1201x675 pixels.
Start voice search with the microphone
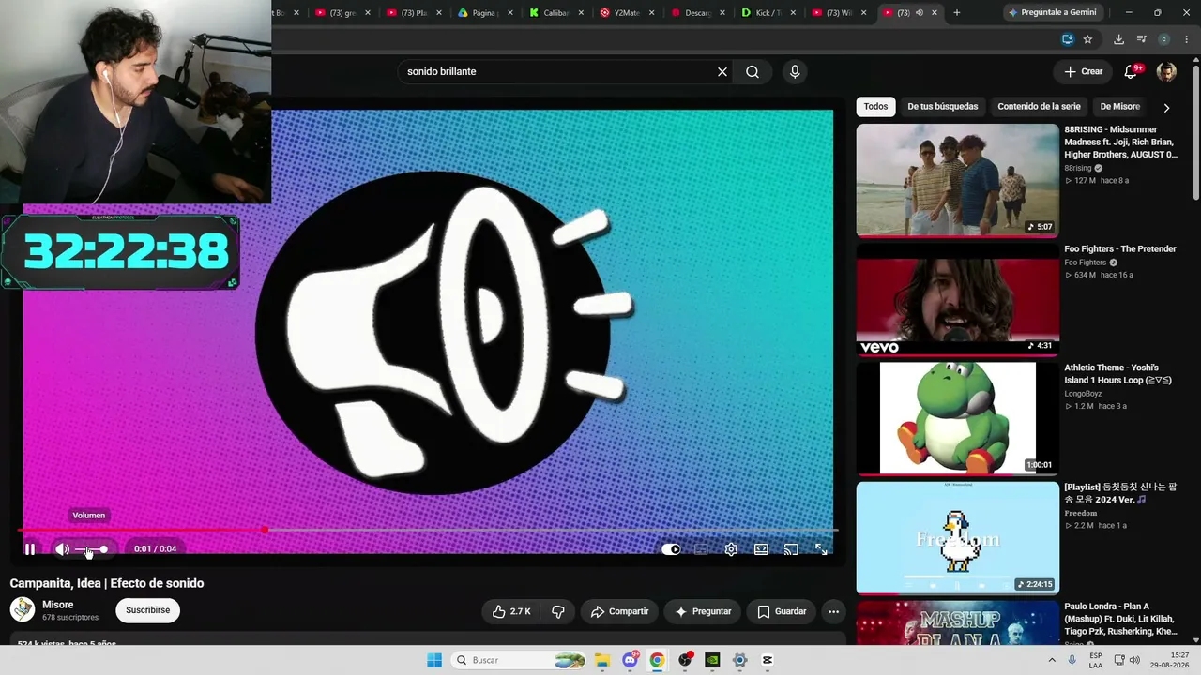[x=795, y=72]
